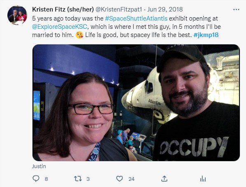Click the kissing face emoji in tweet

pyautogui.click(x=79, y=35)
